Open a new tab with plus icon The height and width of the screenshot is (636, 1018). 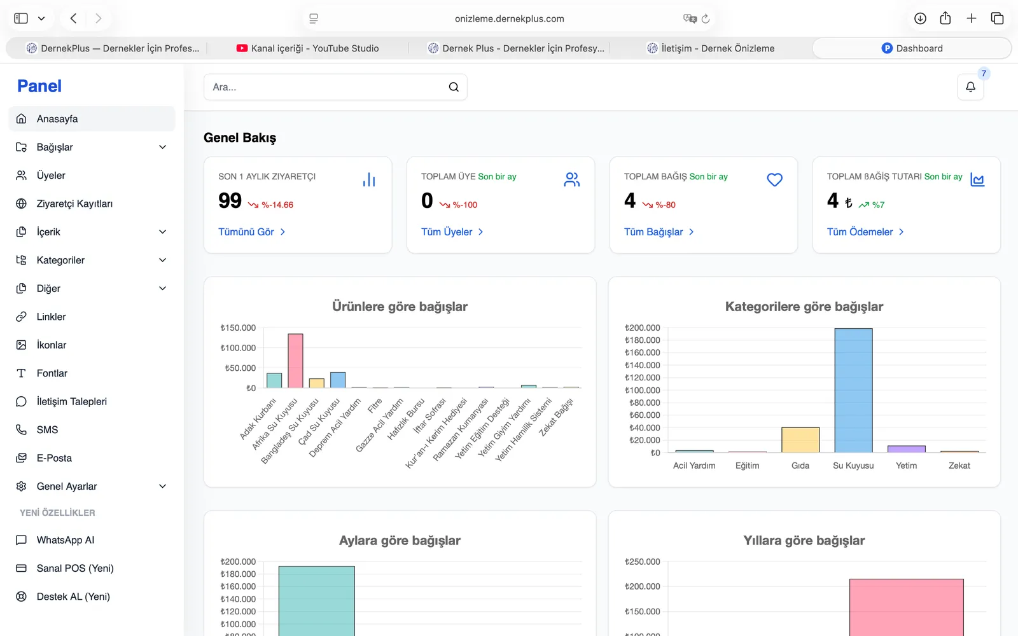[x=972, y=18]
